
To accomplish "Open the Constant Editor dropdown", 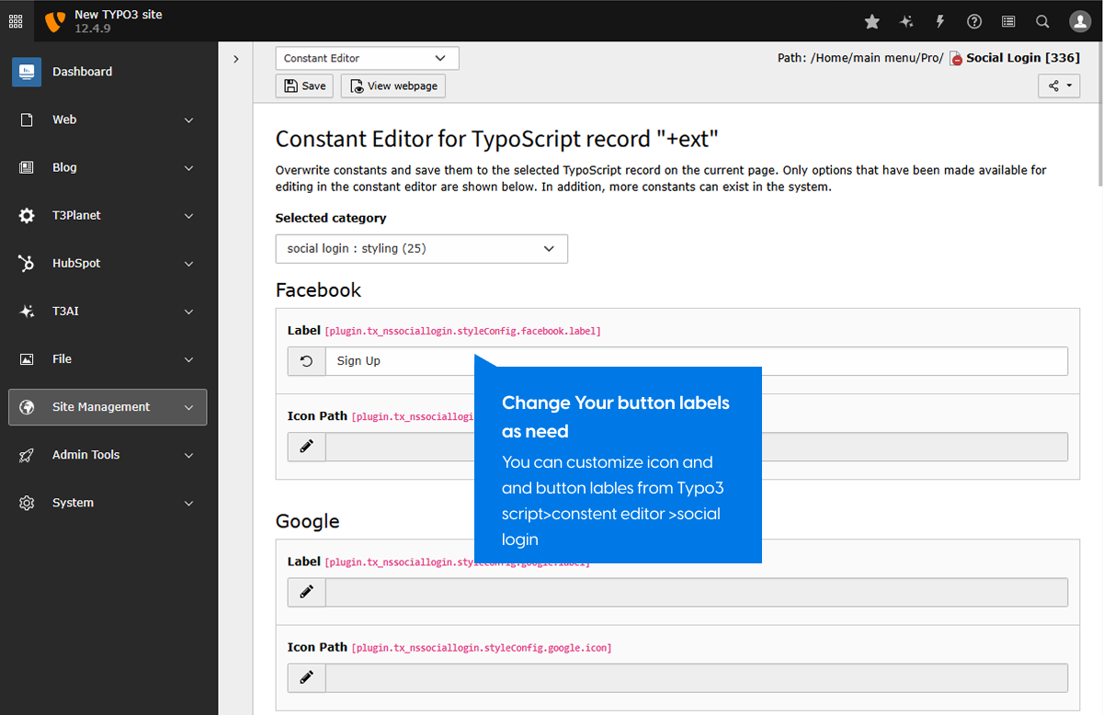I will click(367, 58).
